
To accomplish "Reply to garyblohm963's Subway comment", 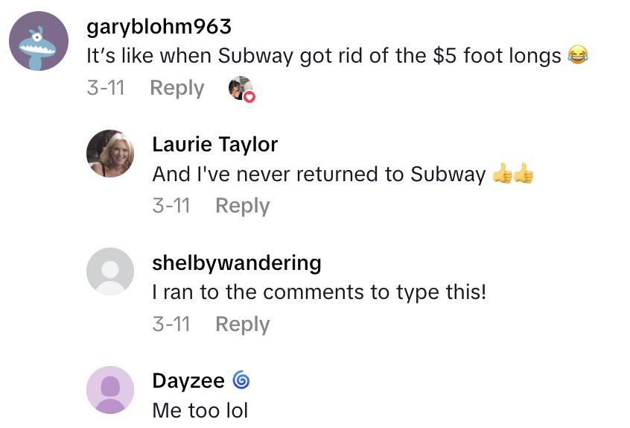I will 176,88.
